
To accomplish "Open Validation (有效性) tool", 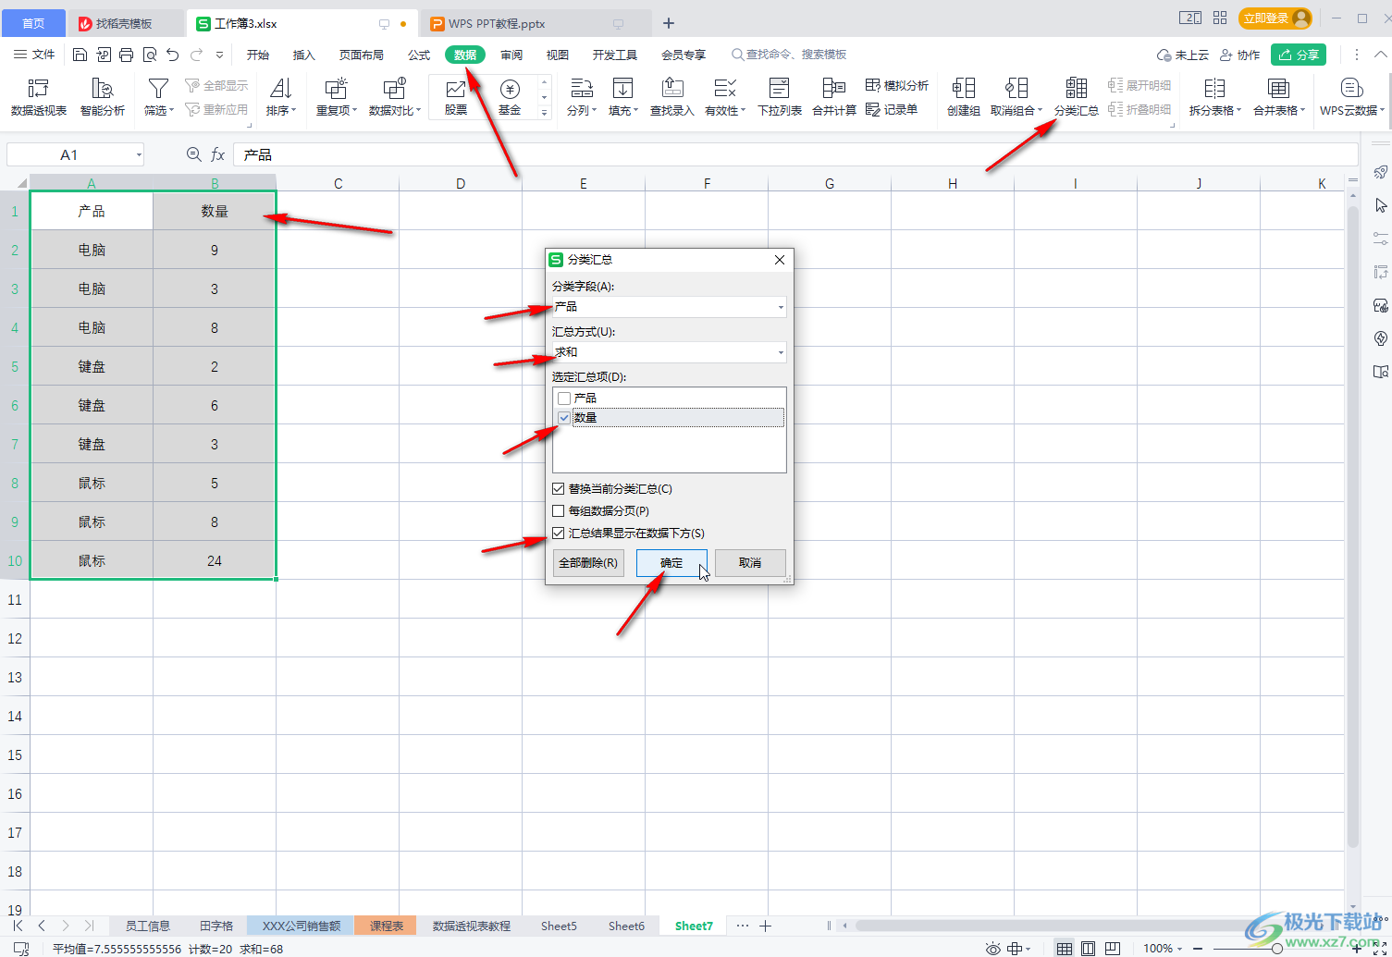I will tap(725, 97).
